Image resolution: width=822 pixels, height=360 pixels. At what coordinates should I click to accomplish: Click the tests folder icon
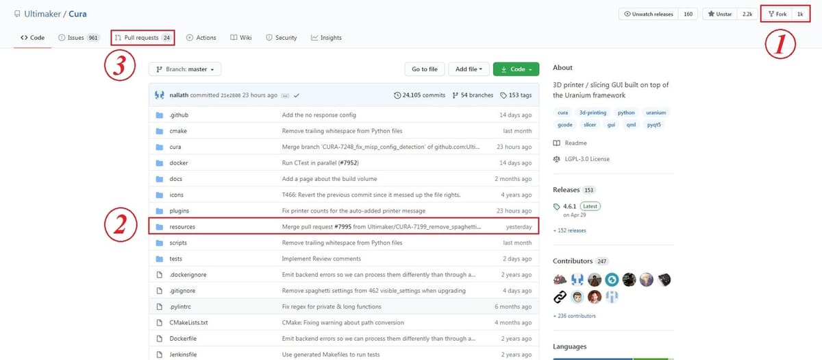159,259
